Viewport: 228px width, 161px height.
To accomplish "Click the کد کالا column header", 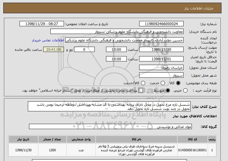I will pyautogui.click(x=192, y=139).
